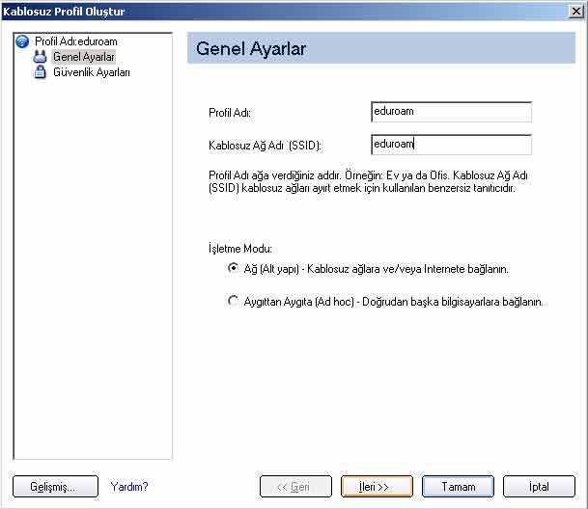This screenshot has height=509, width=588.
Task: Focus the Kablosuz Ağ Adı (SSID) field
Action: pos(452,145)
